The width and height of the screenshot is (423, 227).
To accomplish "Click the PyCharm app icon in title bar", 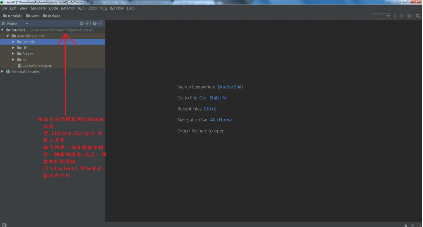I will pyautogui.click(x=2, y=2).
